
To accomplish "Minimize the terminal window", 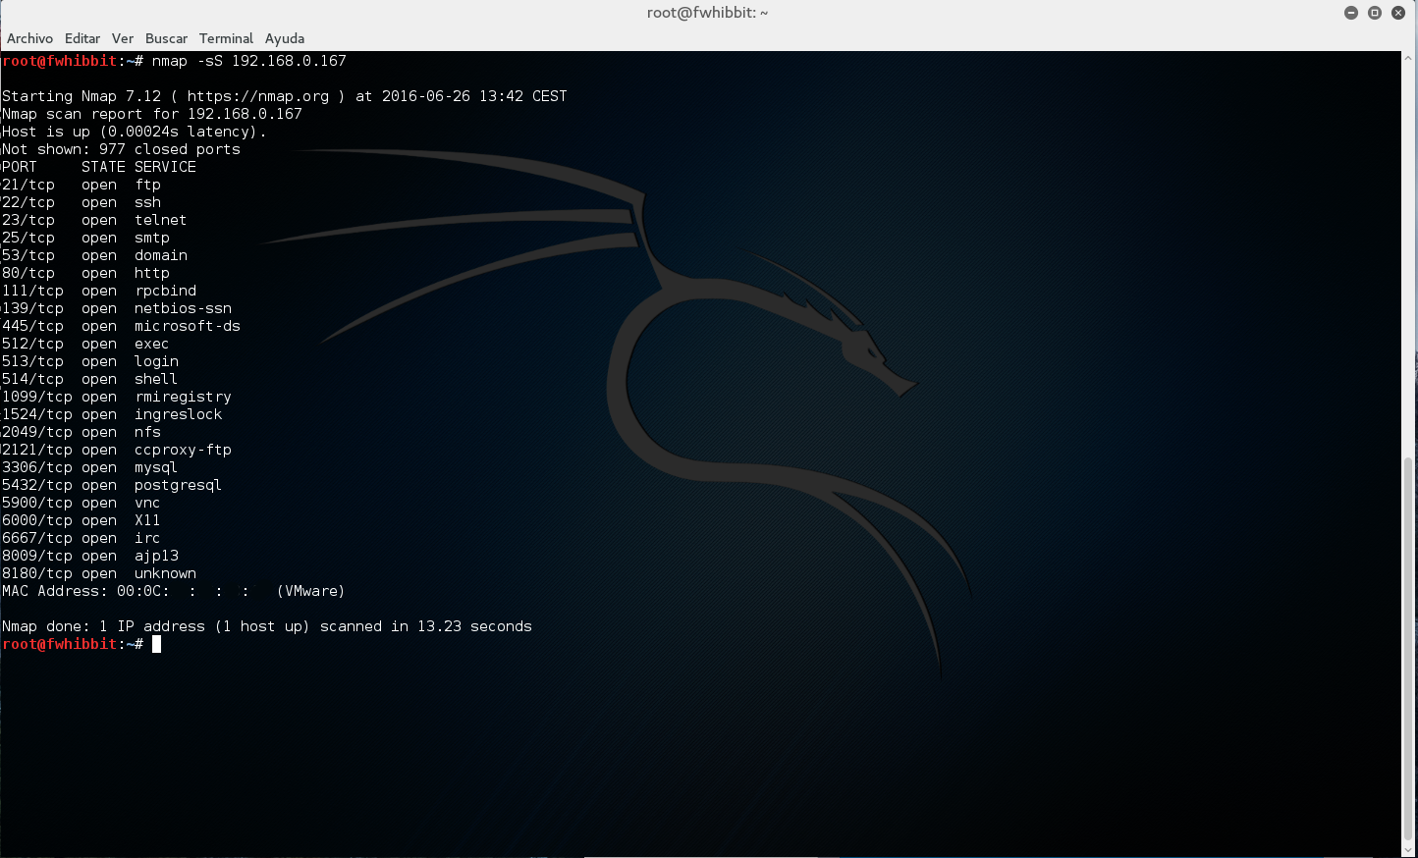I will (x=1351, y=13).
